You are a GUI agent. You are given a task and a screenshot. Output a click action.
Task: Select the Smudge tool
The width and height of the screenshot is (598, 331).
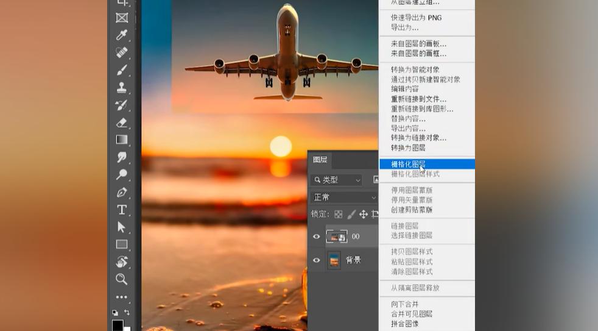pos(122,157)
